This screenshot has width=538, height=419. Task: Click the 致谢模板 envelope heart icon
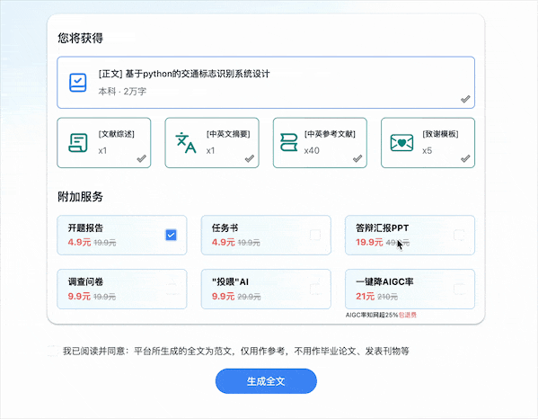pyautogui.click(x=401, y=143)
